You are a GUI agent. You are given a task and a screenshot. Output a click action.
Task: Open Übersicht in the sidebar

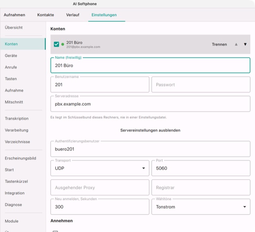[x=23, y=28]
